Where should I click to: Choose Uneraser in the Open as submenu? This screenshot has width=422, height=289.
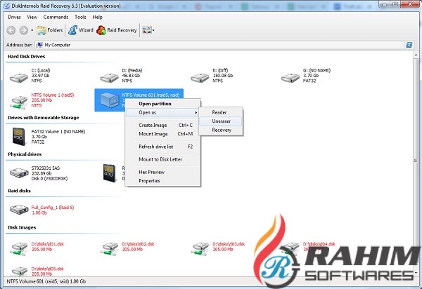221,121
